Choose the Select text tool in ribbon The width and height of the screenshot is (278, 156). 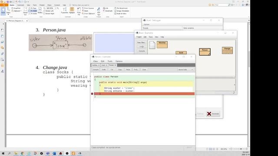point(8,10)
